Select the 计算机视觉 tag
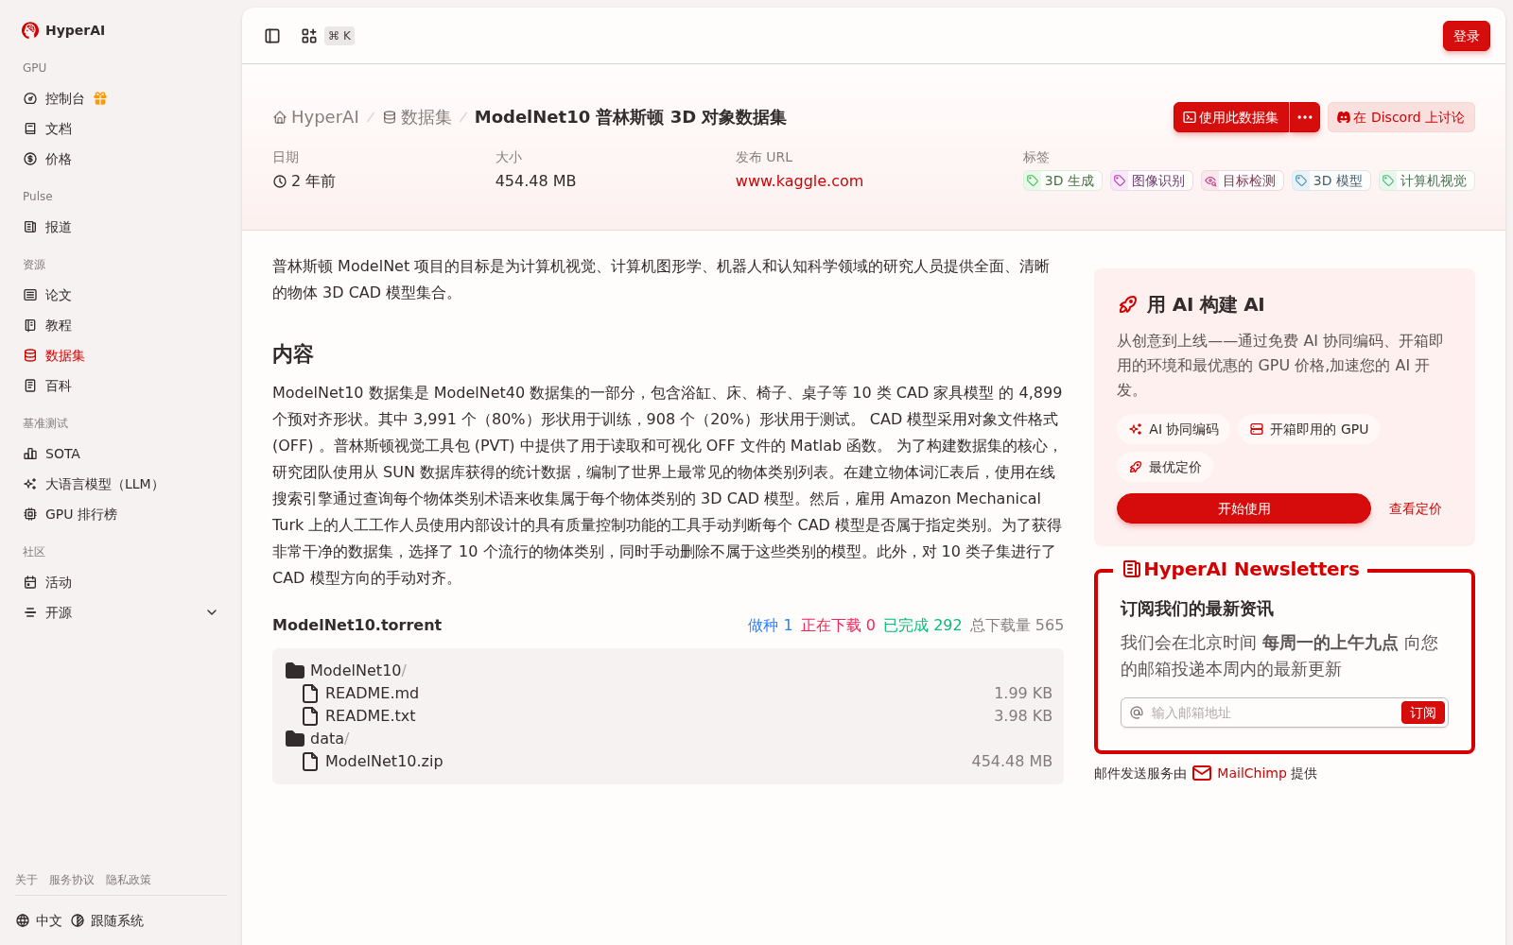Viewport: 1513px width, 945px height. [x=1426, y=180]
